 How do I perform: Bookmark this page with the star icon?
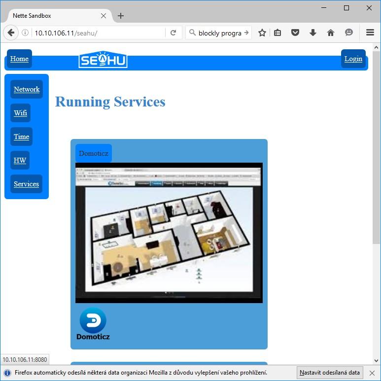coord(262,33)
